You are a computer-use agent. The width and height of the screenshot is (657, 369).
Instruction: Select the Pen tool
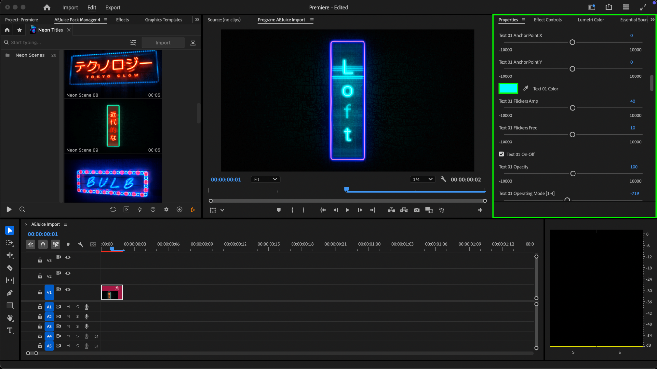(x=10, y=293)
